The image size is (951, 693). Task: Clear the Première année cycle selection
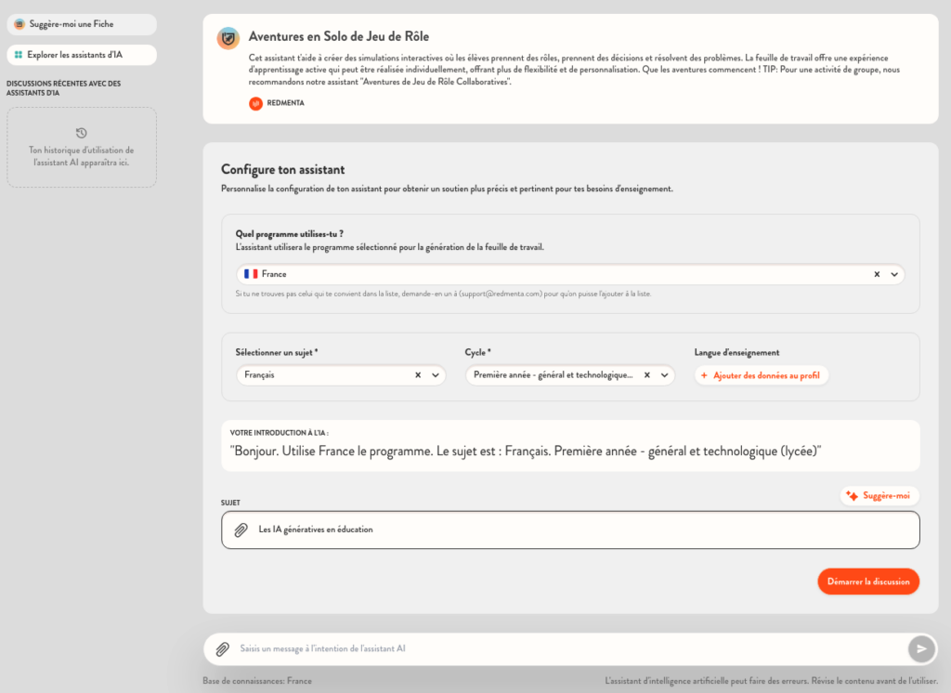coord(647,375)
